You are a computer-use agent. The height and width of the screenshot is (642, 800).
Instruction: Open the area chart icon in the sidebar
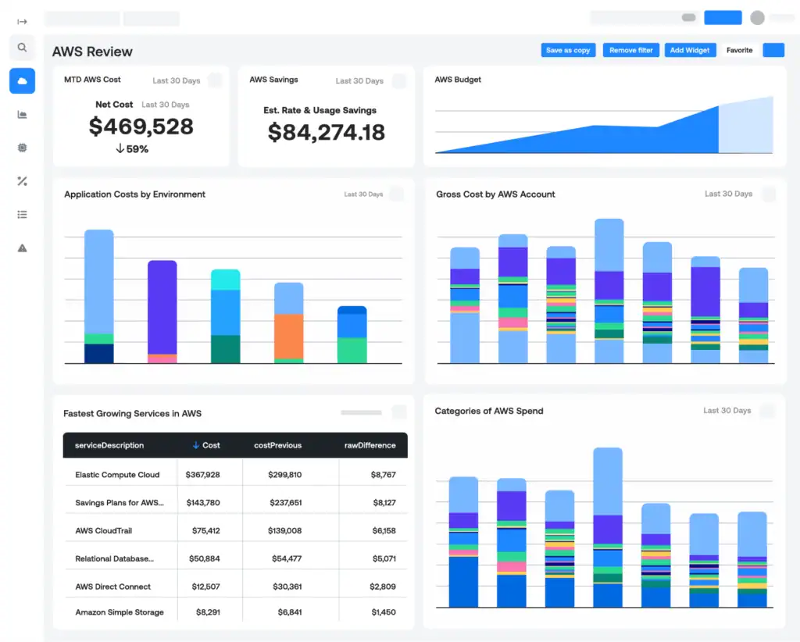tap(22, 114)
